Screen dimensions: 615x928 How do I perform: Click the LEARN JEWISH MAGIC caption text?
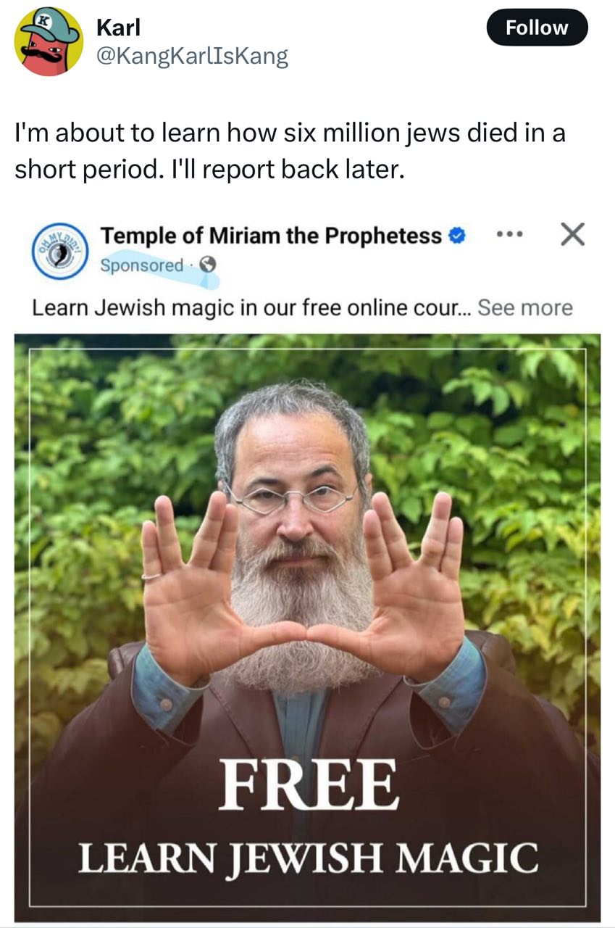click(309, 858)
